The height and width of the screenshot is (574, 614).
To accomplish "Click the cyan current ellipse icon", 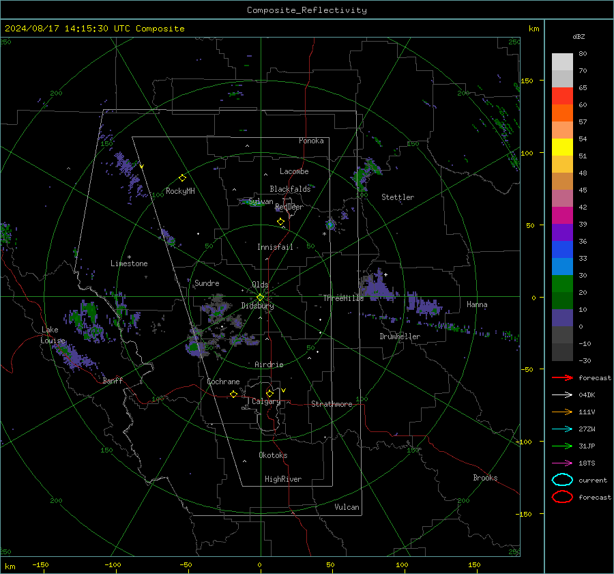I will pyautogui.click(x=562, y=480).
